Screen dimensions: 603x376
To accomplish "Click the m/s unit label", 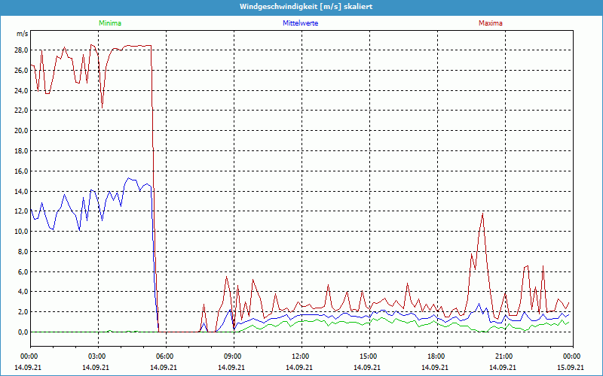I will click(22, 35).
